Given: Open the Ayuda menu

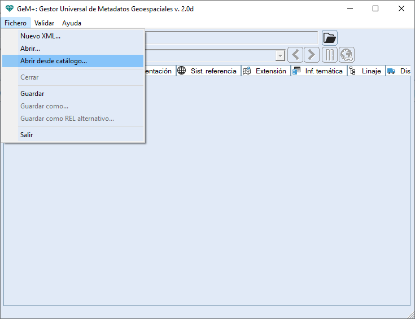Looking at the screenshot, I should point(72,23).
